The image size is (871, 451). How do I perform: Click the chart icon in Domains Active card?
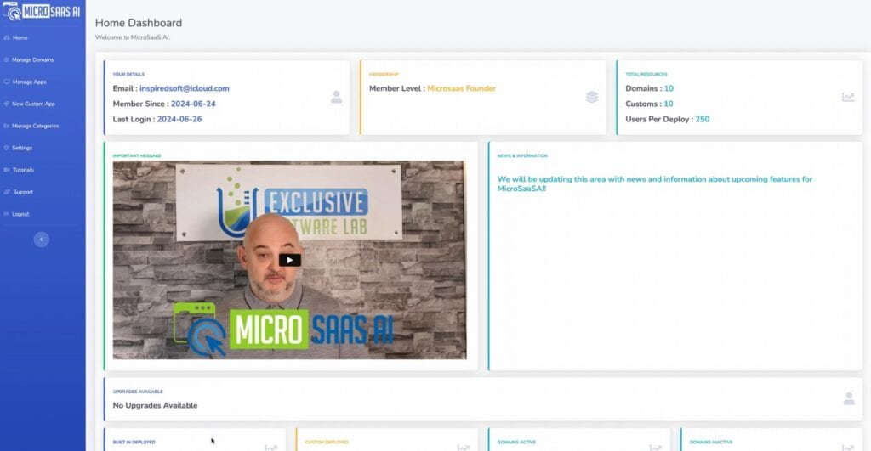tap(656, 447)
